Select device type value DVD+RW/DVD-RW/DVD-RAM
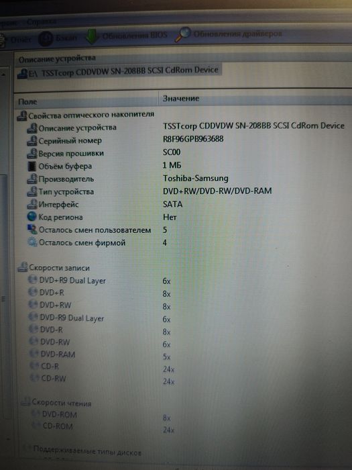The height and width of the screenshot is (470, 352). click(x=217, y=191)
